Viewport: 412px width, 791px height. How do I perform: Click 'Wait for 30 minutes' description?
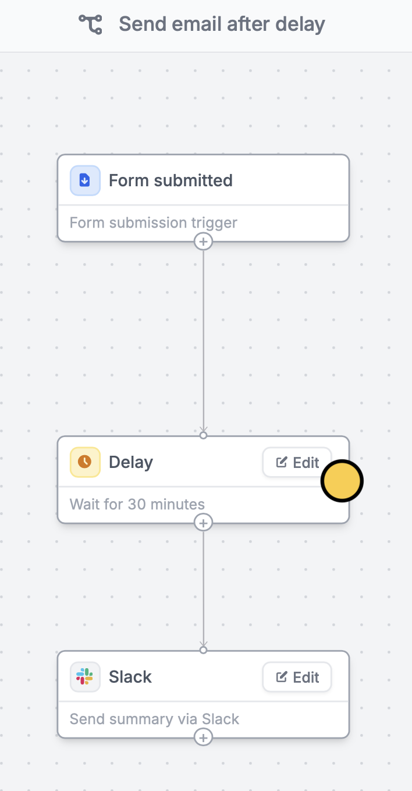(137, 504)
